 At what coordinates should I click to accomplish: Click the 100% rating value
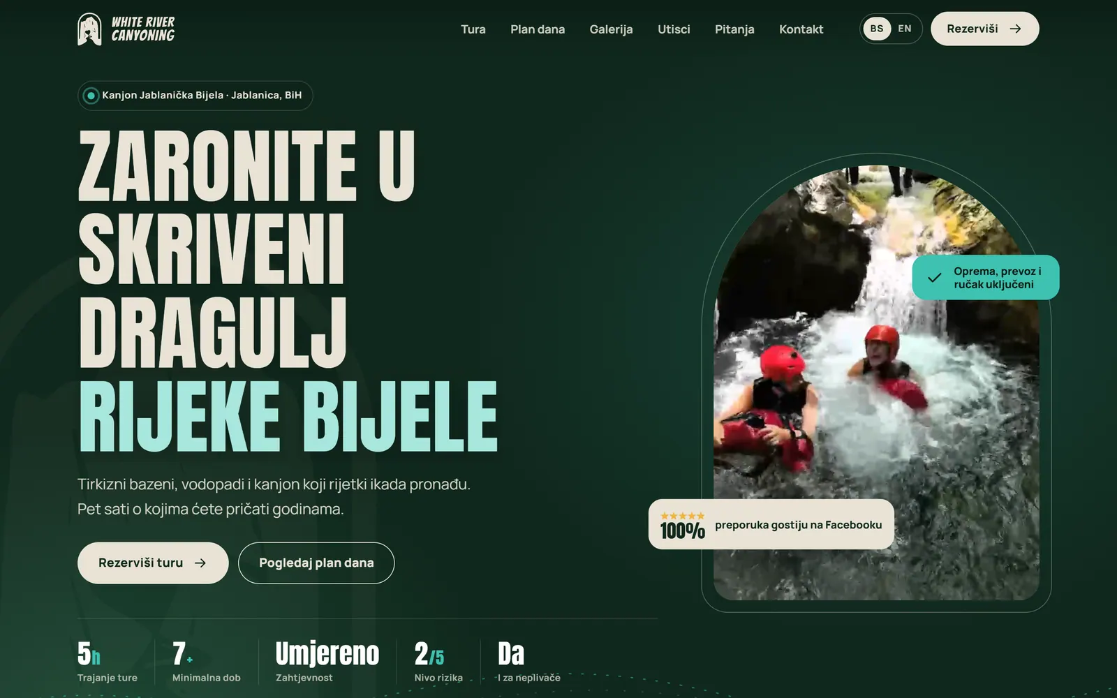(x=683, y=531)
